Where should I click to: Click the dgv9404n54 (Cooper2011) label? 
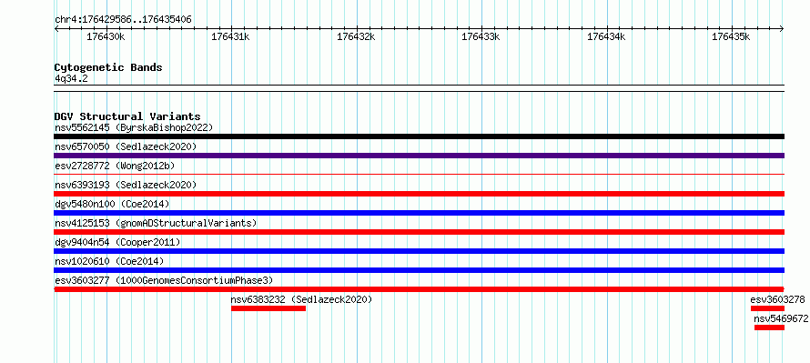[117, 242]
